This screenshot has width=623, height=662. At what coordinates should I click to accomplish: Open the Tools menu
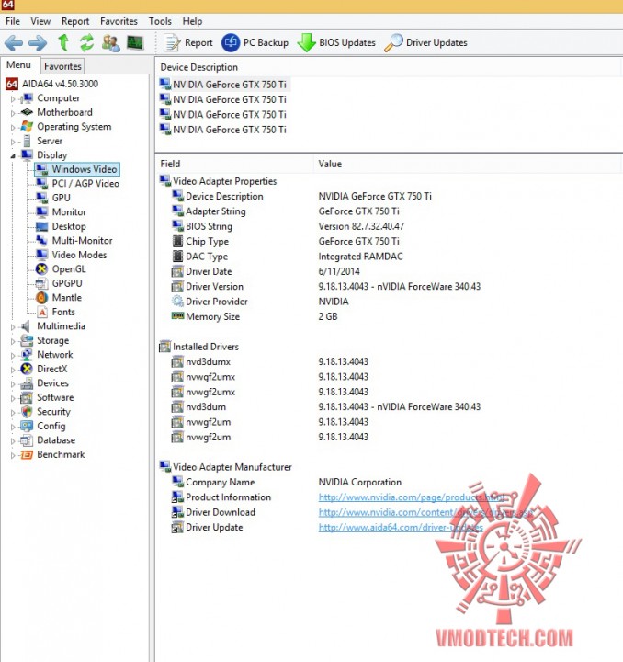coord(160,21)
